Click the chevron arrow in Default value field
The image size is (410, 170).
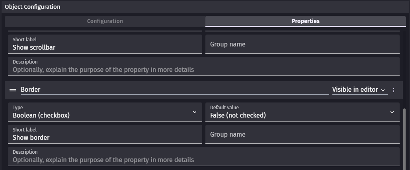pyautogui.click(x=392, y=112)
